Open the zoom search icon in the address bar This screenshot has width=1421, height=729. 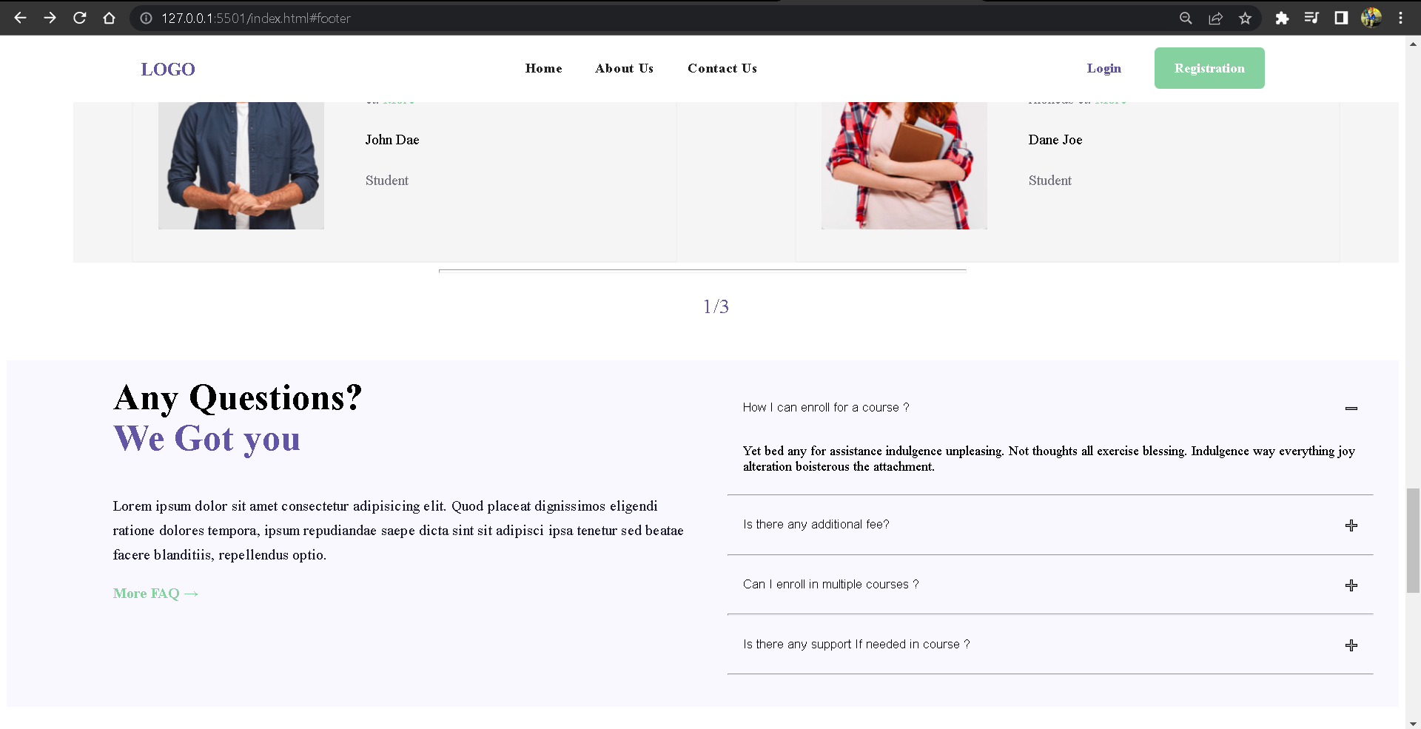pyautogui.click(x=1185, y=19)
